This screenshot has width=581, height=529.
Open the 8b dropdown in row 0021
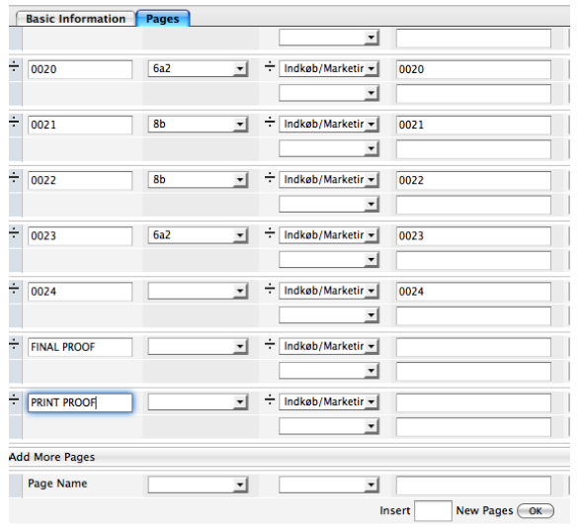point(198,125)
